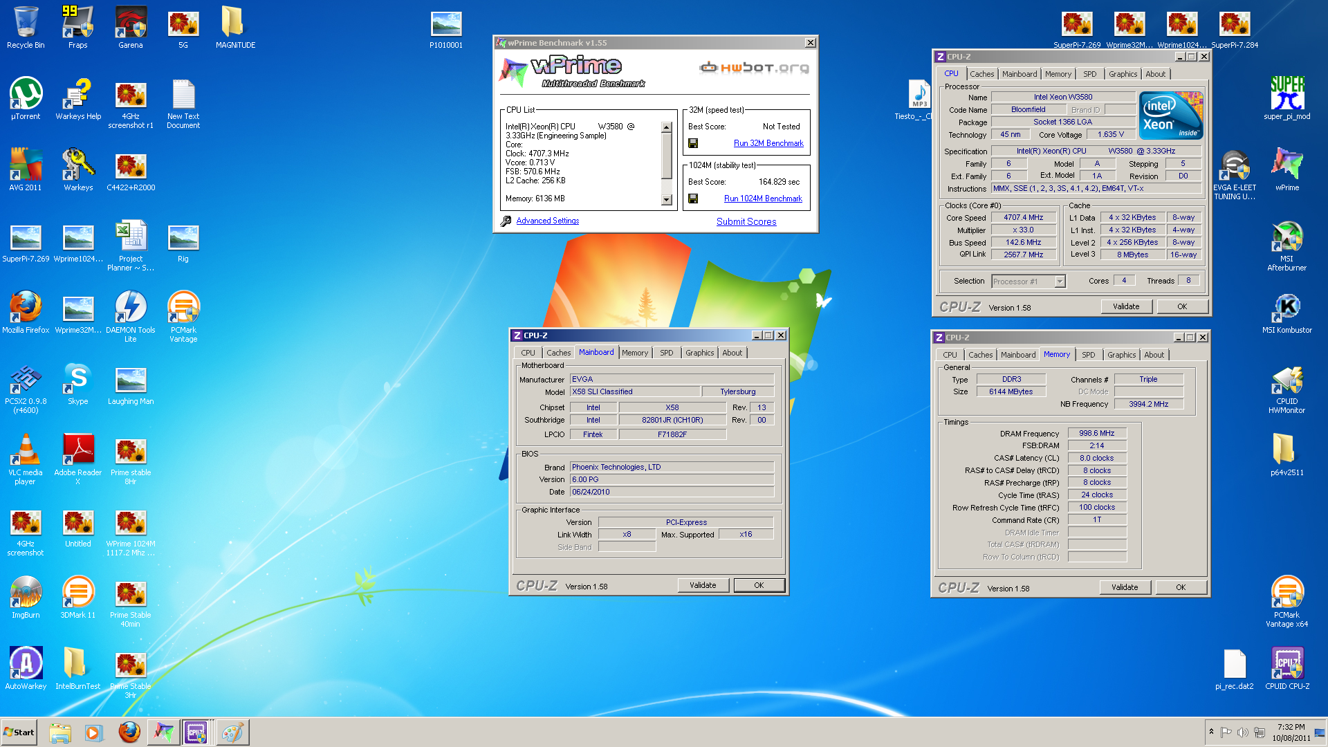Save 32M score floppy icon in wPrime
Image resolution: width=1328 pixels, height=747 pixels.
pyautogui.click(x=693, y=143)
